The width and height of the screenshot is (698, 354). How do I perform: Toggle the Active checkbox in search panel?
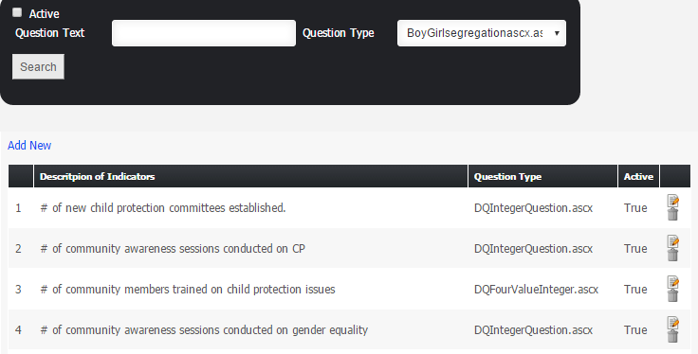point(17,12)
